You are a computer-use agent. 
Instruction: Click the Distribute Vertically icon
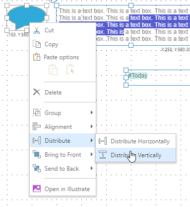click(x=103, y=155)
